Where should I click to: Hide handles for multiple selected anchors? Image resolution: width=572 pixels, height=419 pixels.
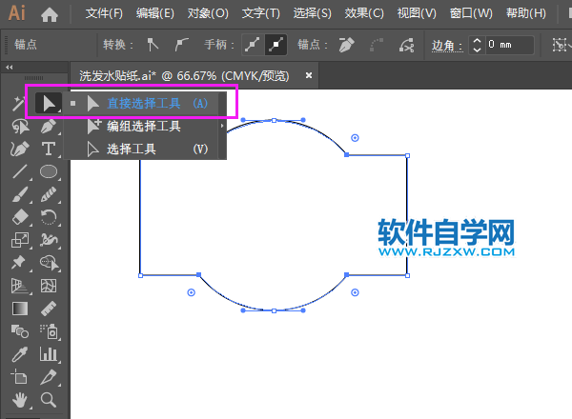276,45
